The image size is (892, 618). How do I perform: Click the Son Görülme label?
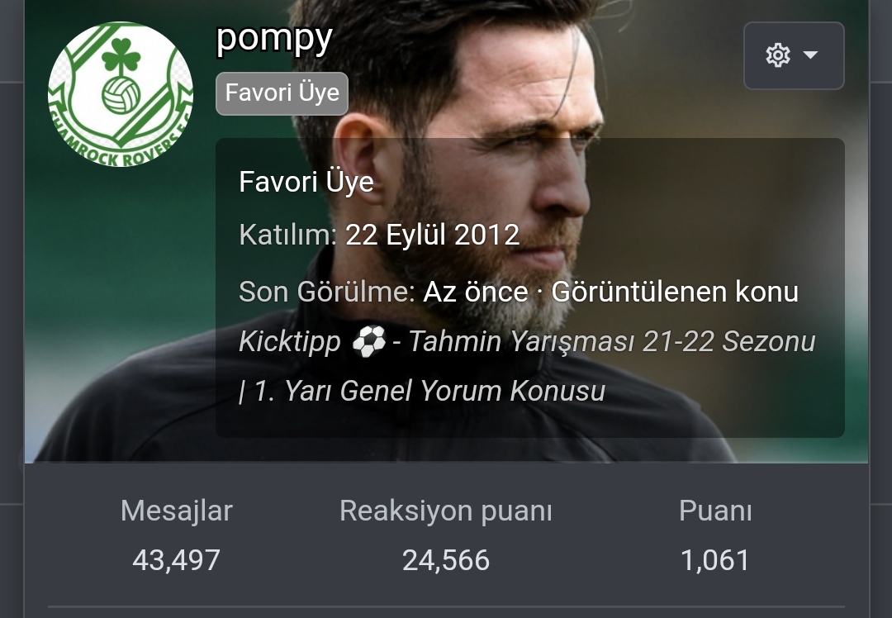pyautogui.click(x=327, y=292)
